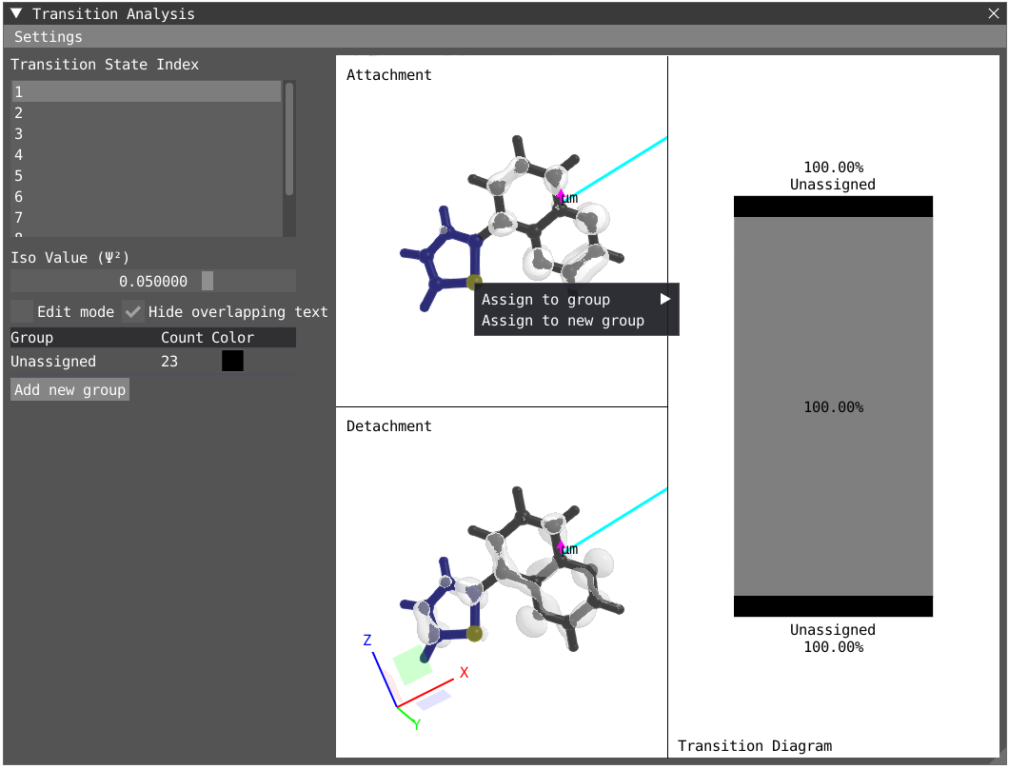Click the blue Z axis label
Image resolution: width=1009 pixels, height=769 pixels.
tap(367, 641)
